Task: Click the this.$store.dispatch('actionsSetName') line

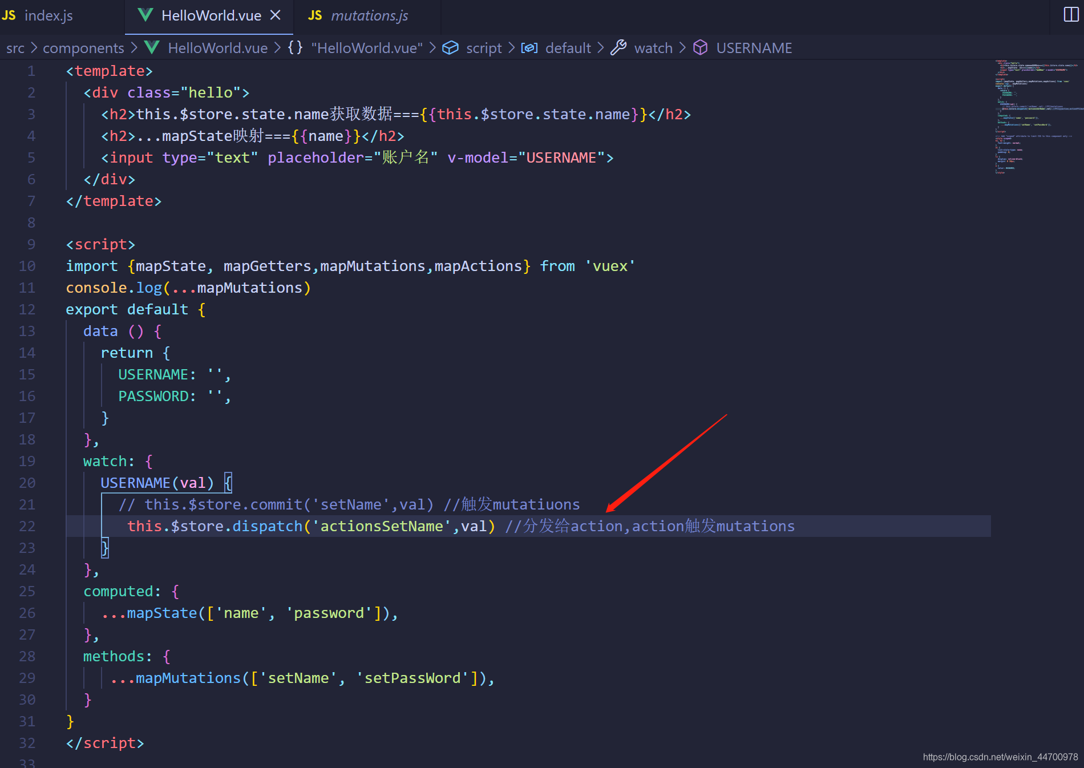Action: [461, 526]
